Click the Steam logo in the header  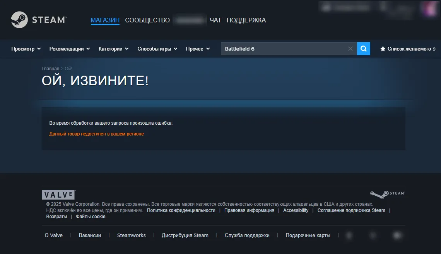click(39, 20)
